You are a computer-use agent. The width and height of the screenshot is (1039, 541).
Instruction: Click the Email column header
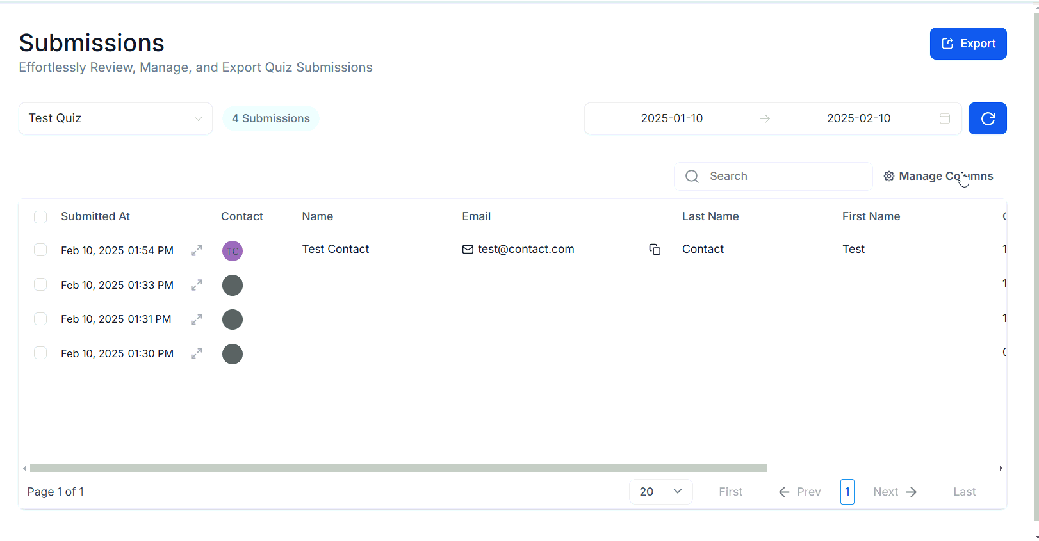click(477, 216)
